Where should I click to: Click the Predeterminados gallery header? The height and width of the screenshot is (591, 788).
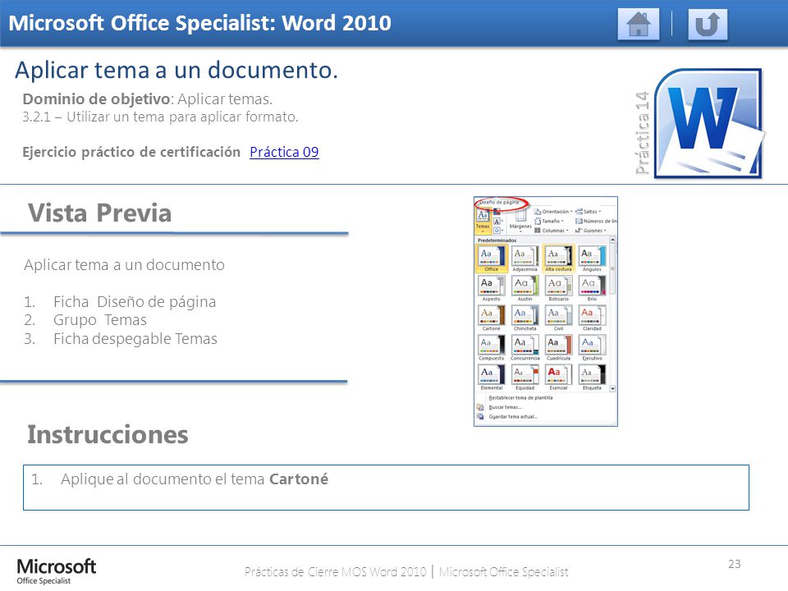(x=497, y=241)
